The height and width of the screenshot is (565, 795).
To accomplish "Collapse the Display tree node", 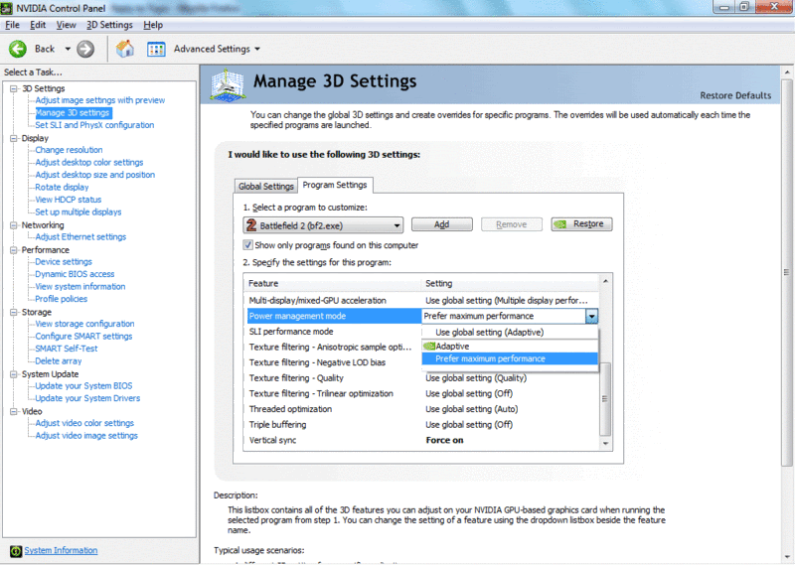I will point(14,138).
